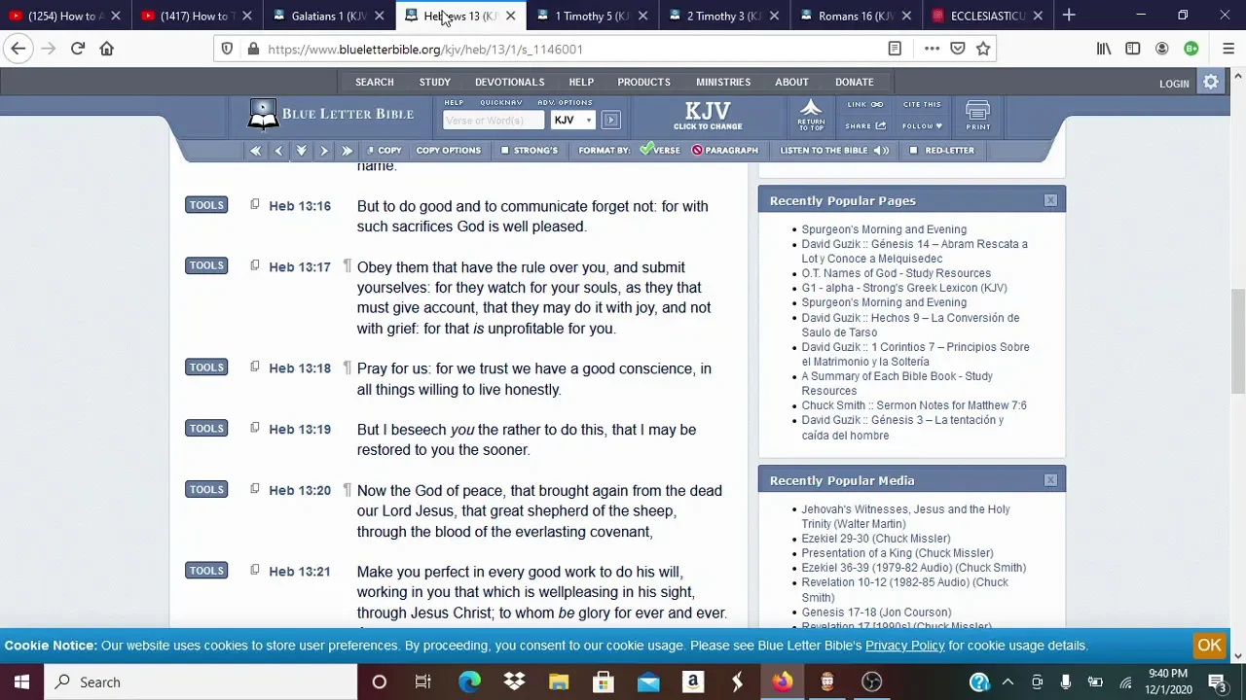Open the Devotionals menu
The image size is (1246, 700).
(x=510, y=83)
